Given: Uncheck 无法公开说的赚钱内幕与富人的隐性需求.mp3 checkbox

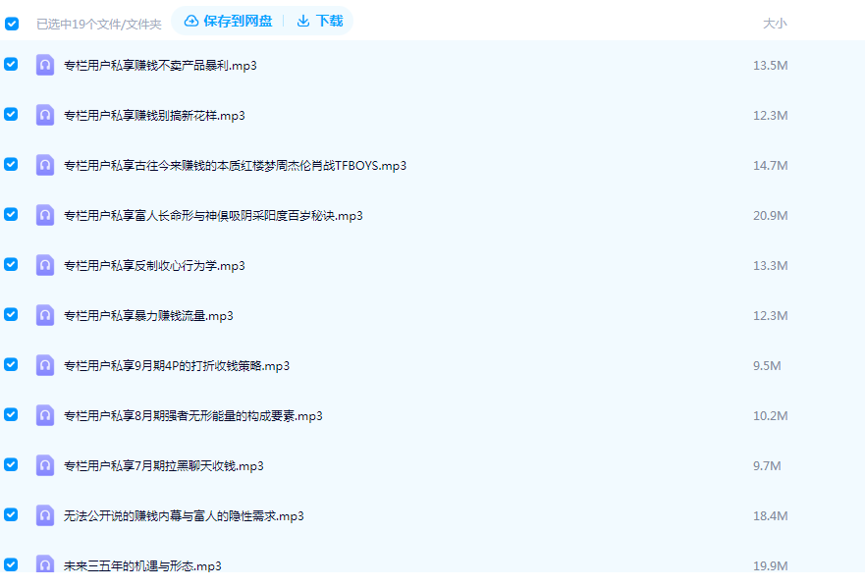Looking at the screenshot, I should tap(12, 514).
